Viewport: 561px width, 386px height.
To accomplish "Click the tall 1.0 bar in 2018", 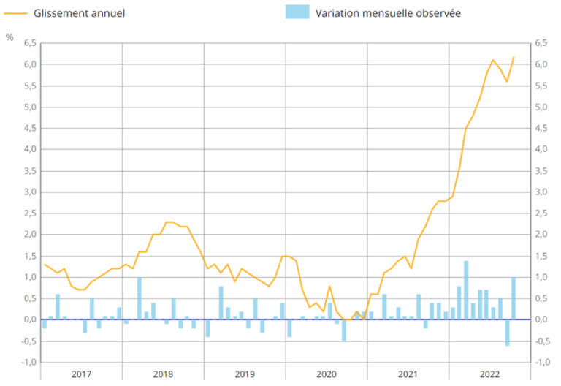I will (140, 298).
